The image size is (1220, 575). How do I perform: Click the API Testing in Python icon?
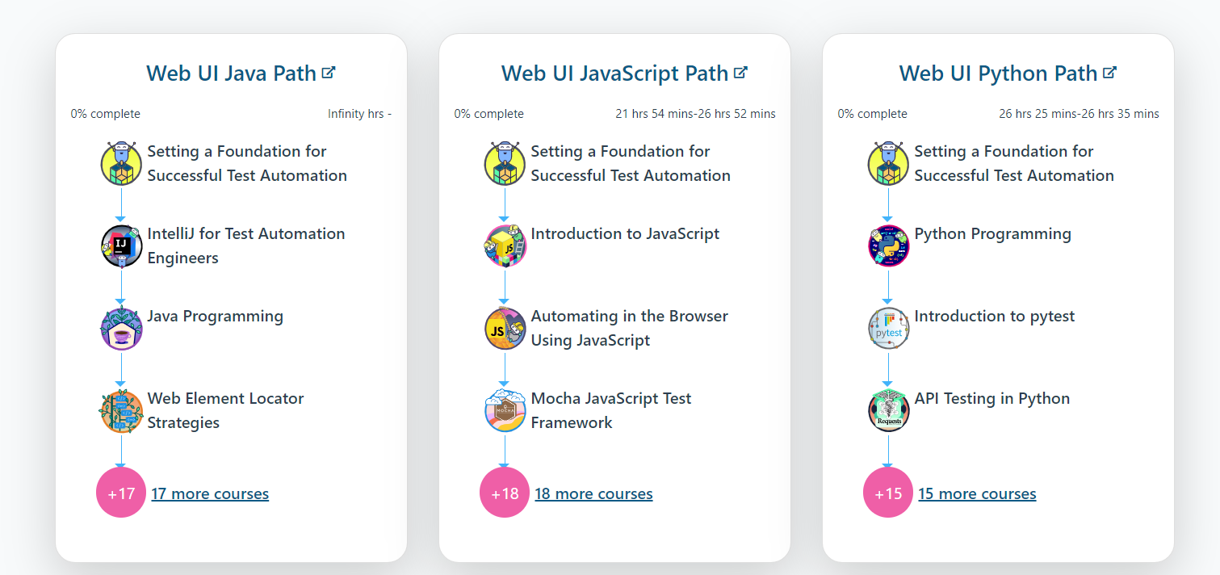coord(888,411)
